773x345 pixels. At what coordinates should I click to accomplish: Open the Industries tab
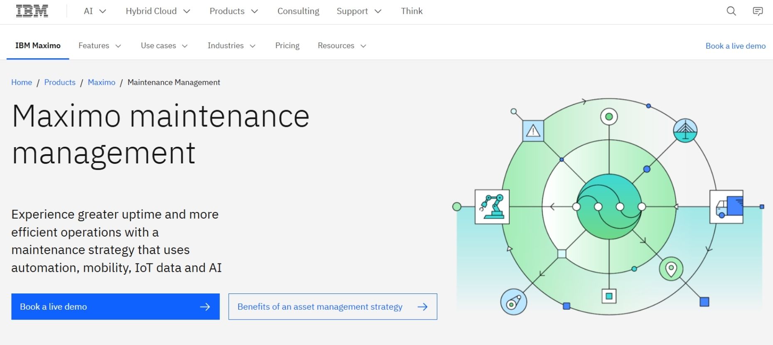pyautogui.click(x=231, y=46)
